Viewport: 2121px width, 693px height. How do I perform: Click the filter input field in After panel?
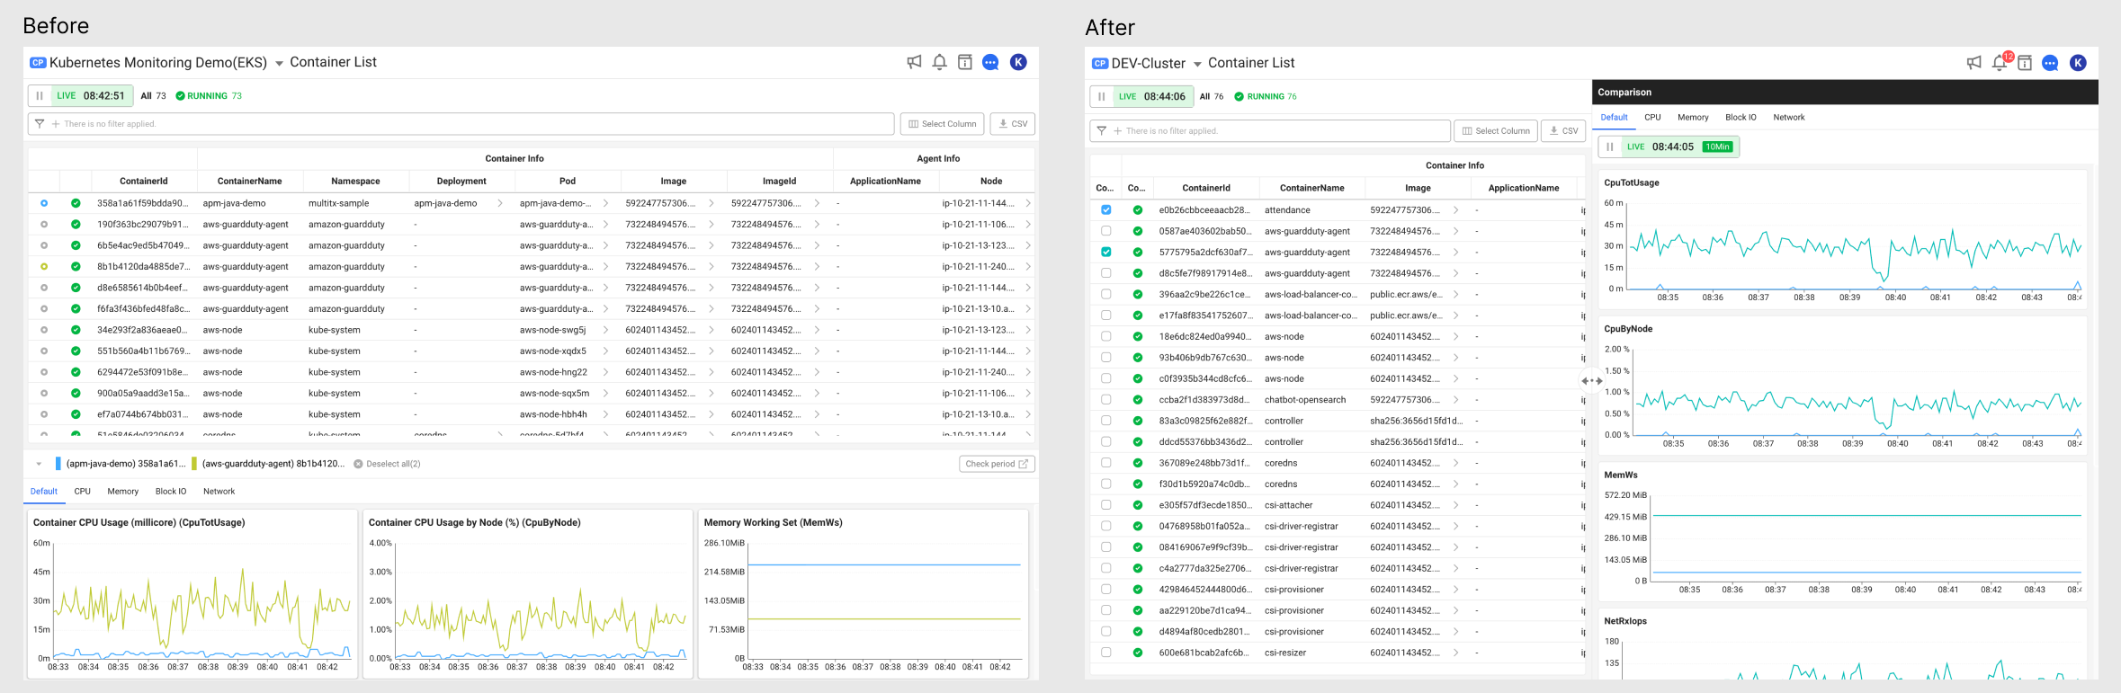1270,131
